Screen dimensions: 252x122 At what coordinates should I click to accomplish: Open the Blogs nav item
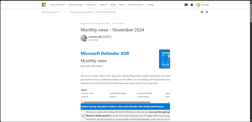click(113, 5)
